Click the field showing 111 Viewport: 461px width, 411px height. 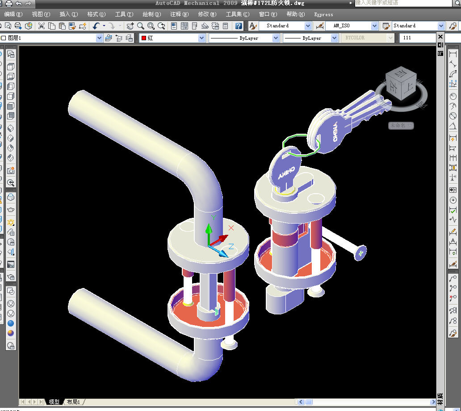pyautogui.click(x=417, y=38)
